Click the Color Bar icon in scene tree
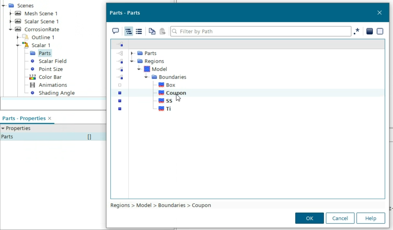Image resolution: width=393 pixels, height=230 pixels. (x=32, y=77)
